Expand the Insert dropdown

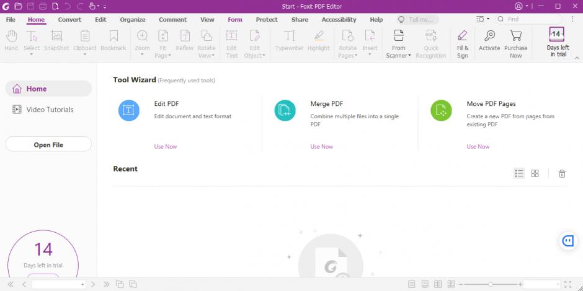pyautogui.click(x=370, y=54)
